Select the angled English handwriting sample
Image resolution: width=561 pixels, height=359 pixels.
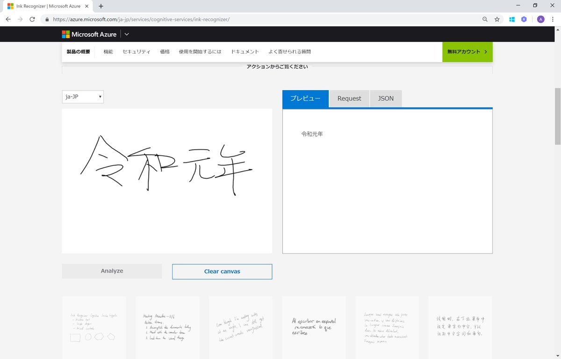click(241, 327)
